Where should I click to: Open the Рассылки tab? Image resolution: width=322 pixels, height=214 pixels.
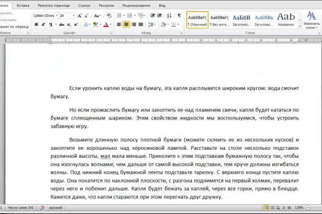click(106, 5)
